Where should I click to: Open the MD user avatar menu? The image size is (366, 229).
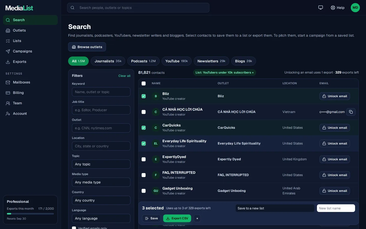(x=355, y=8)
